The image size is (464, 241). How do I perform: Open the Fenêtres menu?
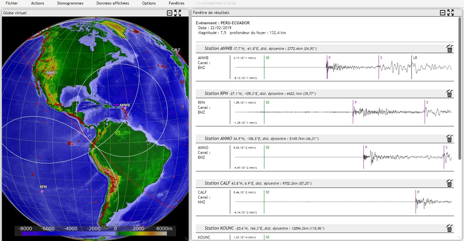(177, 3)
